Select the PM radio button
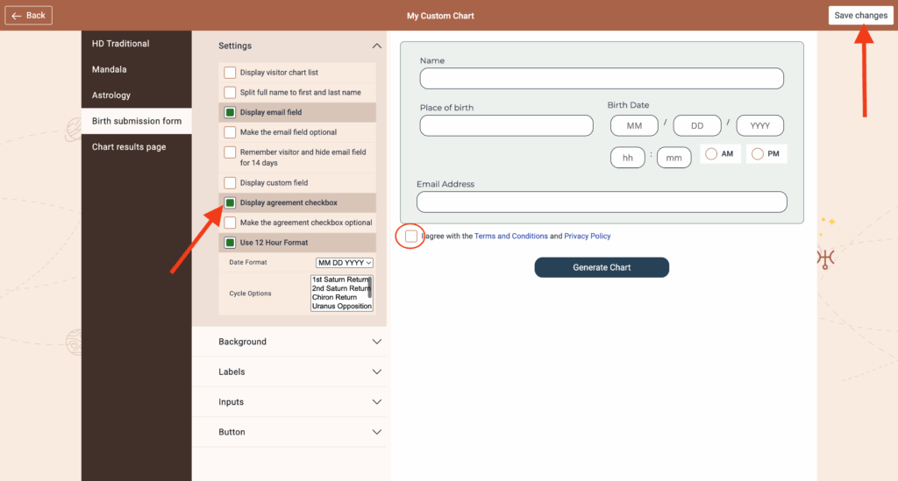898x481 pixels. point(758,154)
